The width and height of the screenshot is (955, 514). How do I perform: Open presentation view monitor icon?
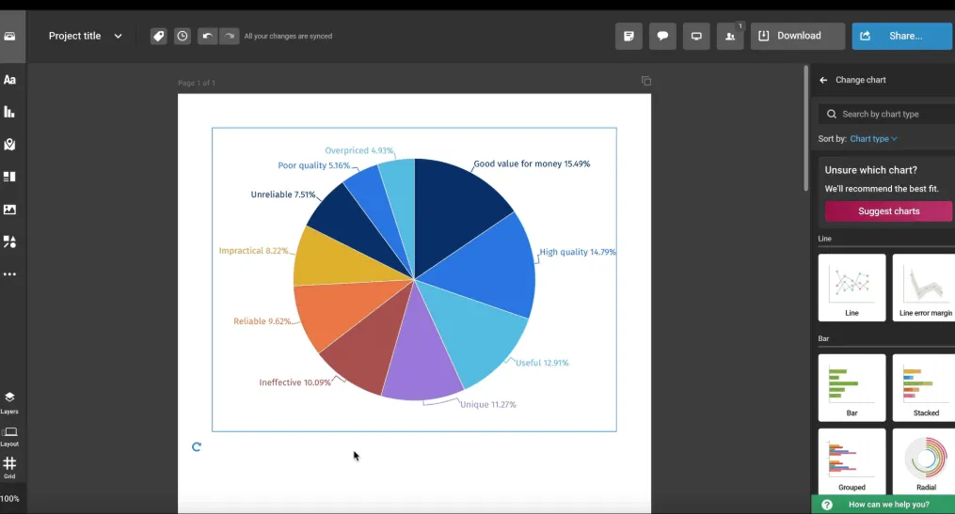pos(696,36)
